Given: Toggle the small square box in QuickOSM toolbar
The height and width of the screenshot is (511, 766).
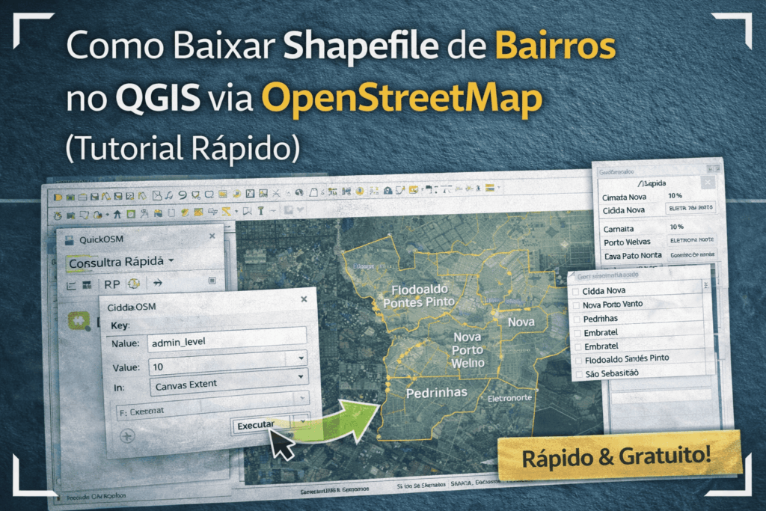Looking at the screenshot, I should [x=212, y=281].
